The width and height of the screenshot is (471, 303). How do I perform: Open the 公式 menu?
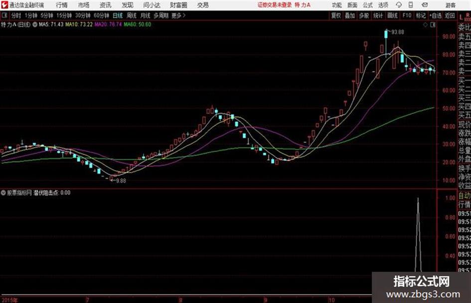pos(368,5)
